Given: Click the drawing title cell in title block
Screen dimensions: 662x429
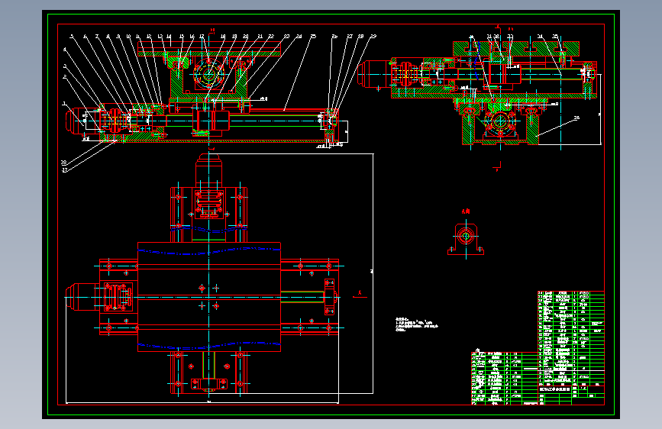Looking at the screenshot, I should tap(555, 389).
